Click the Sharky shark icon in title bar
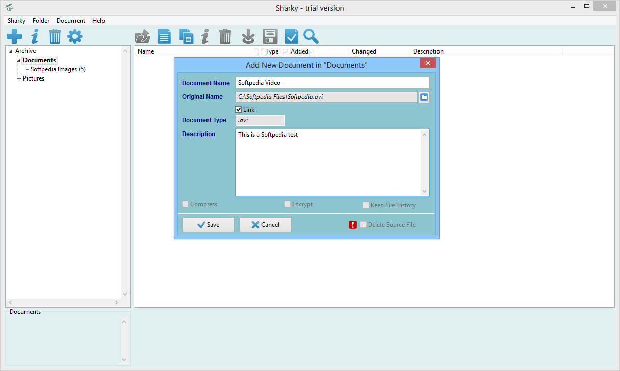This screenshot has width=620, height=371. click(9, 7)
